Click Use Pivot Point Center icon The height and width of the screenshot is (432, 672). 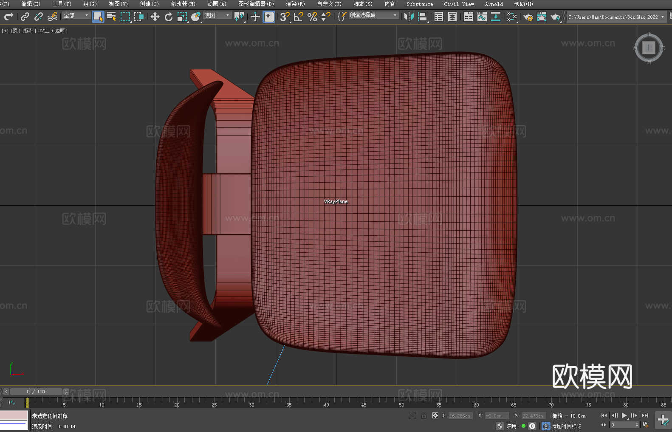coord(239,17)
